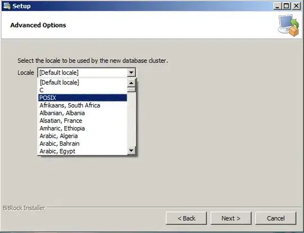Go to the previous step with Back
Screen dimensions: 304x233
(186, 218)
